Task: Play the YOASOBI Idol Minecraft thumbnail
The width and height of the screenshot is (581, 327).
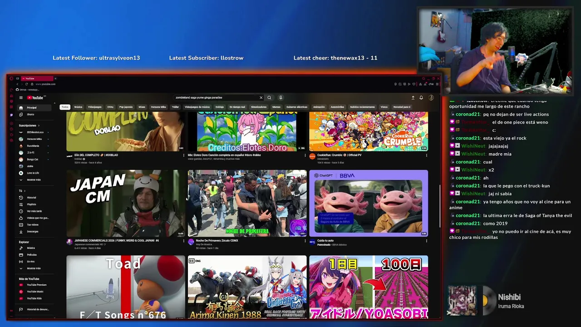Action: (x=369, y=287)
